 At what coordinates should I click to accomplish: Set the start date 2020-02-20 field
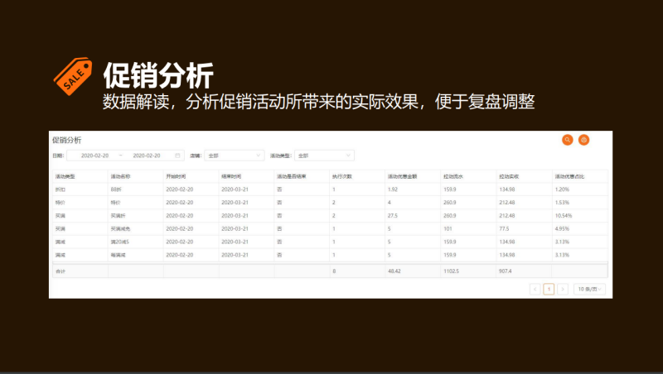[x=94, y=156]
